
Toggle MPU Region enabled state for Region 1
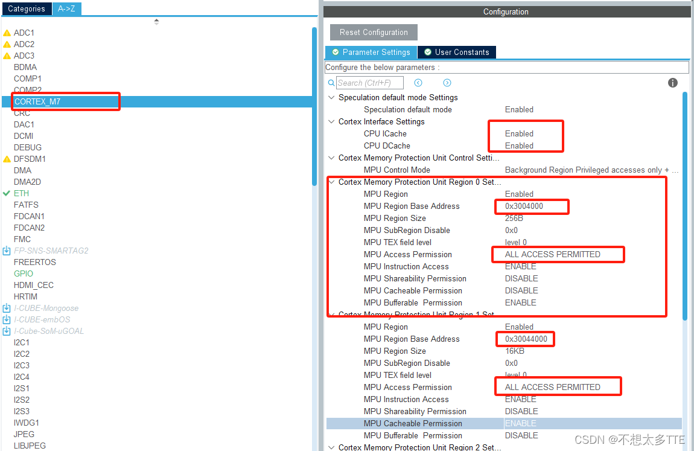click(520, 327)
